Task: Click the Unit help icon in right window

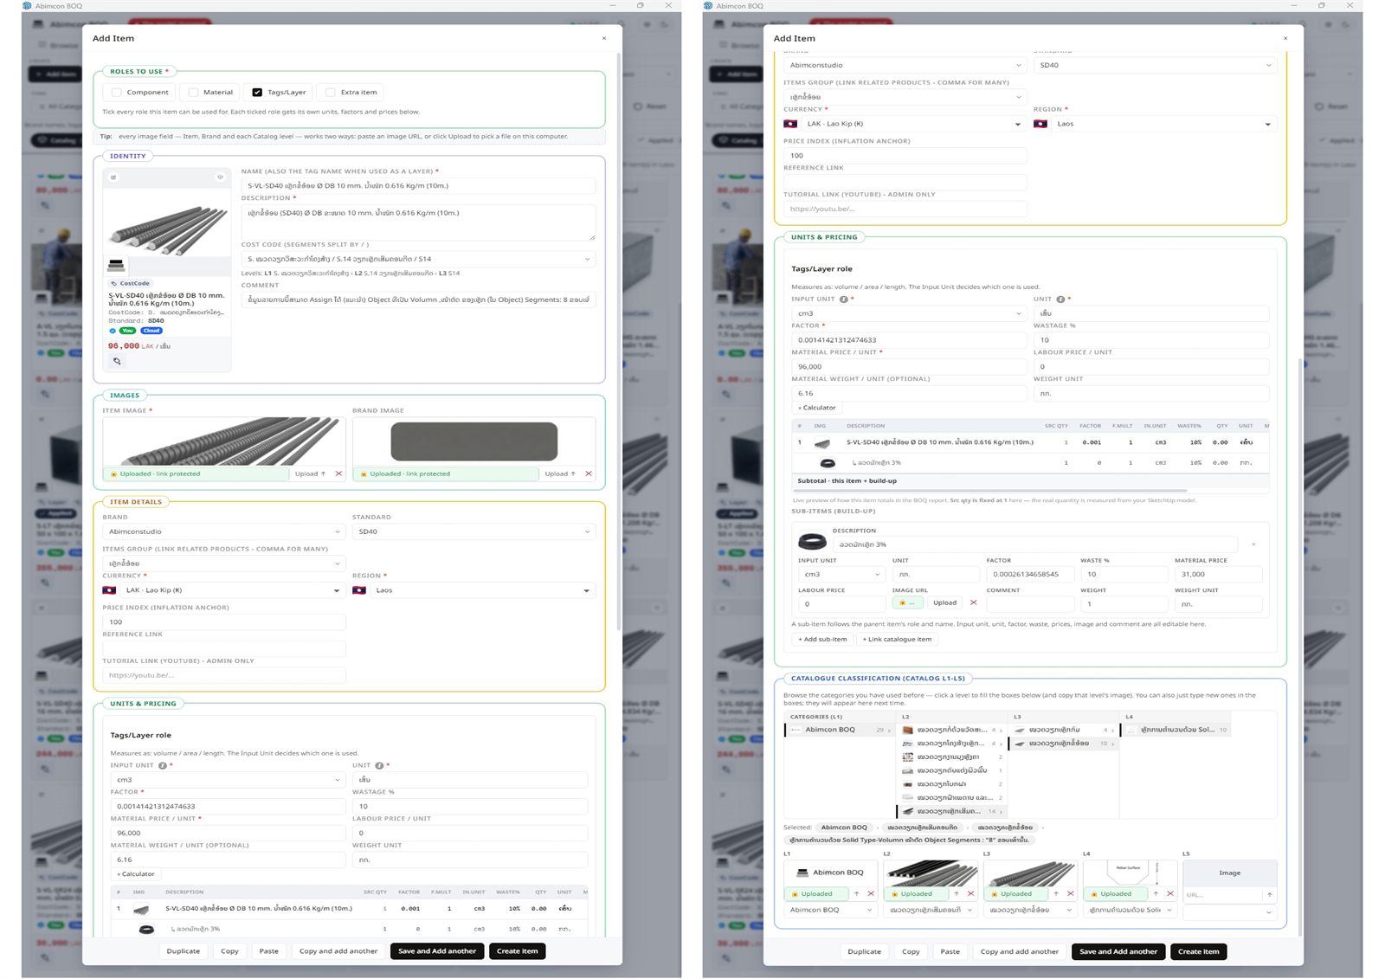Action: coord(1060,299)
